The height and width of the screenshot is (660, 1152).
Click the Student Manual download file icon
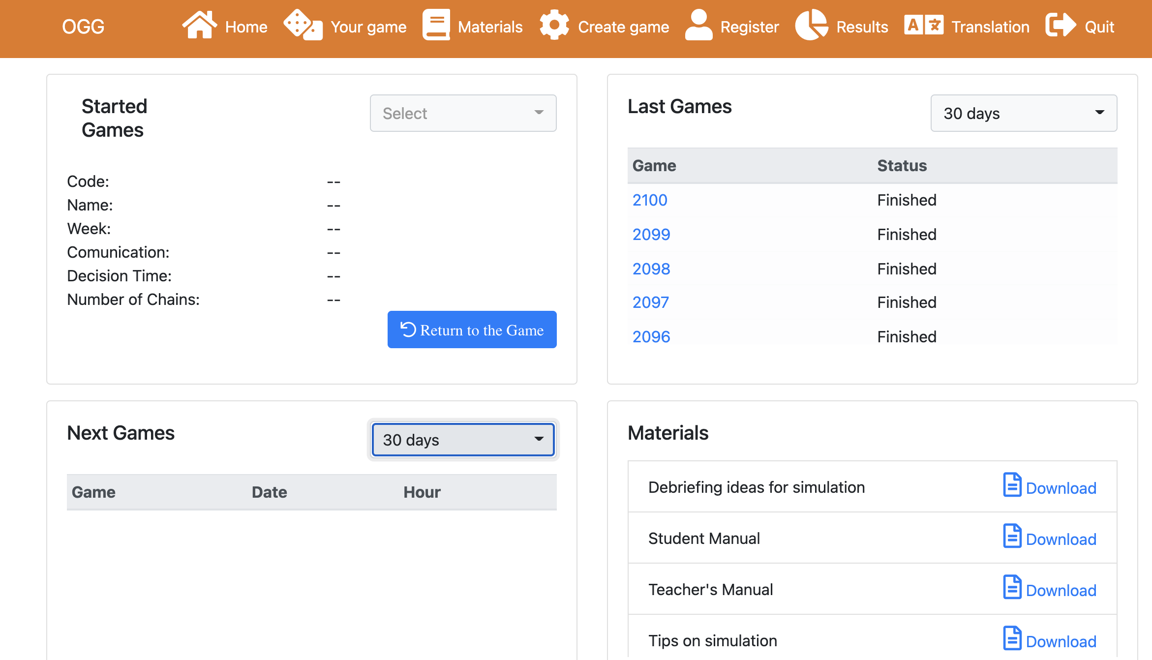pos(1012,537)
